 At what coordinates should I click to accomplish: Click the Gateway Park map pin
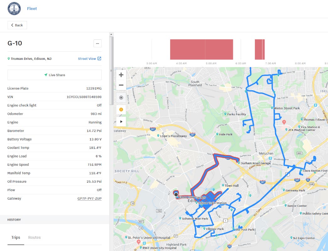click(x=284, y=190)
